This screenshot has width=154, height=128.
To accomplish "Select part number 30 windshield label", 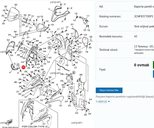I will (16, 5).
